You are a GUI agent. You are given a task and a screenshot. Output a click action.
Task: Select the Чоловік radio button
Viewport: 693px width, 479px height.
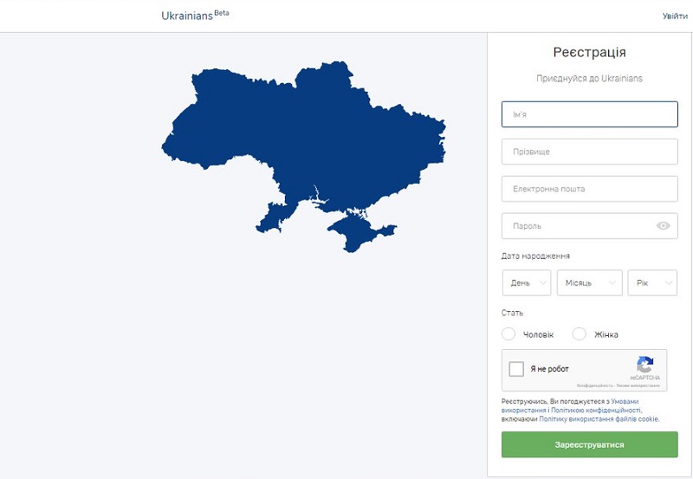tap(508, 334)
